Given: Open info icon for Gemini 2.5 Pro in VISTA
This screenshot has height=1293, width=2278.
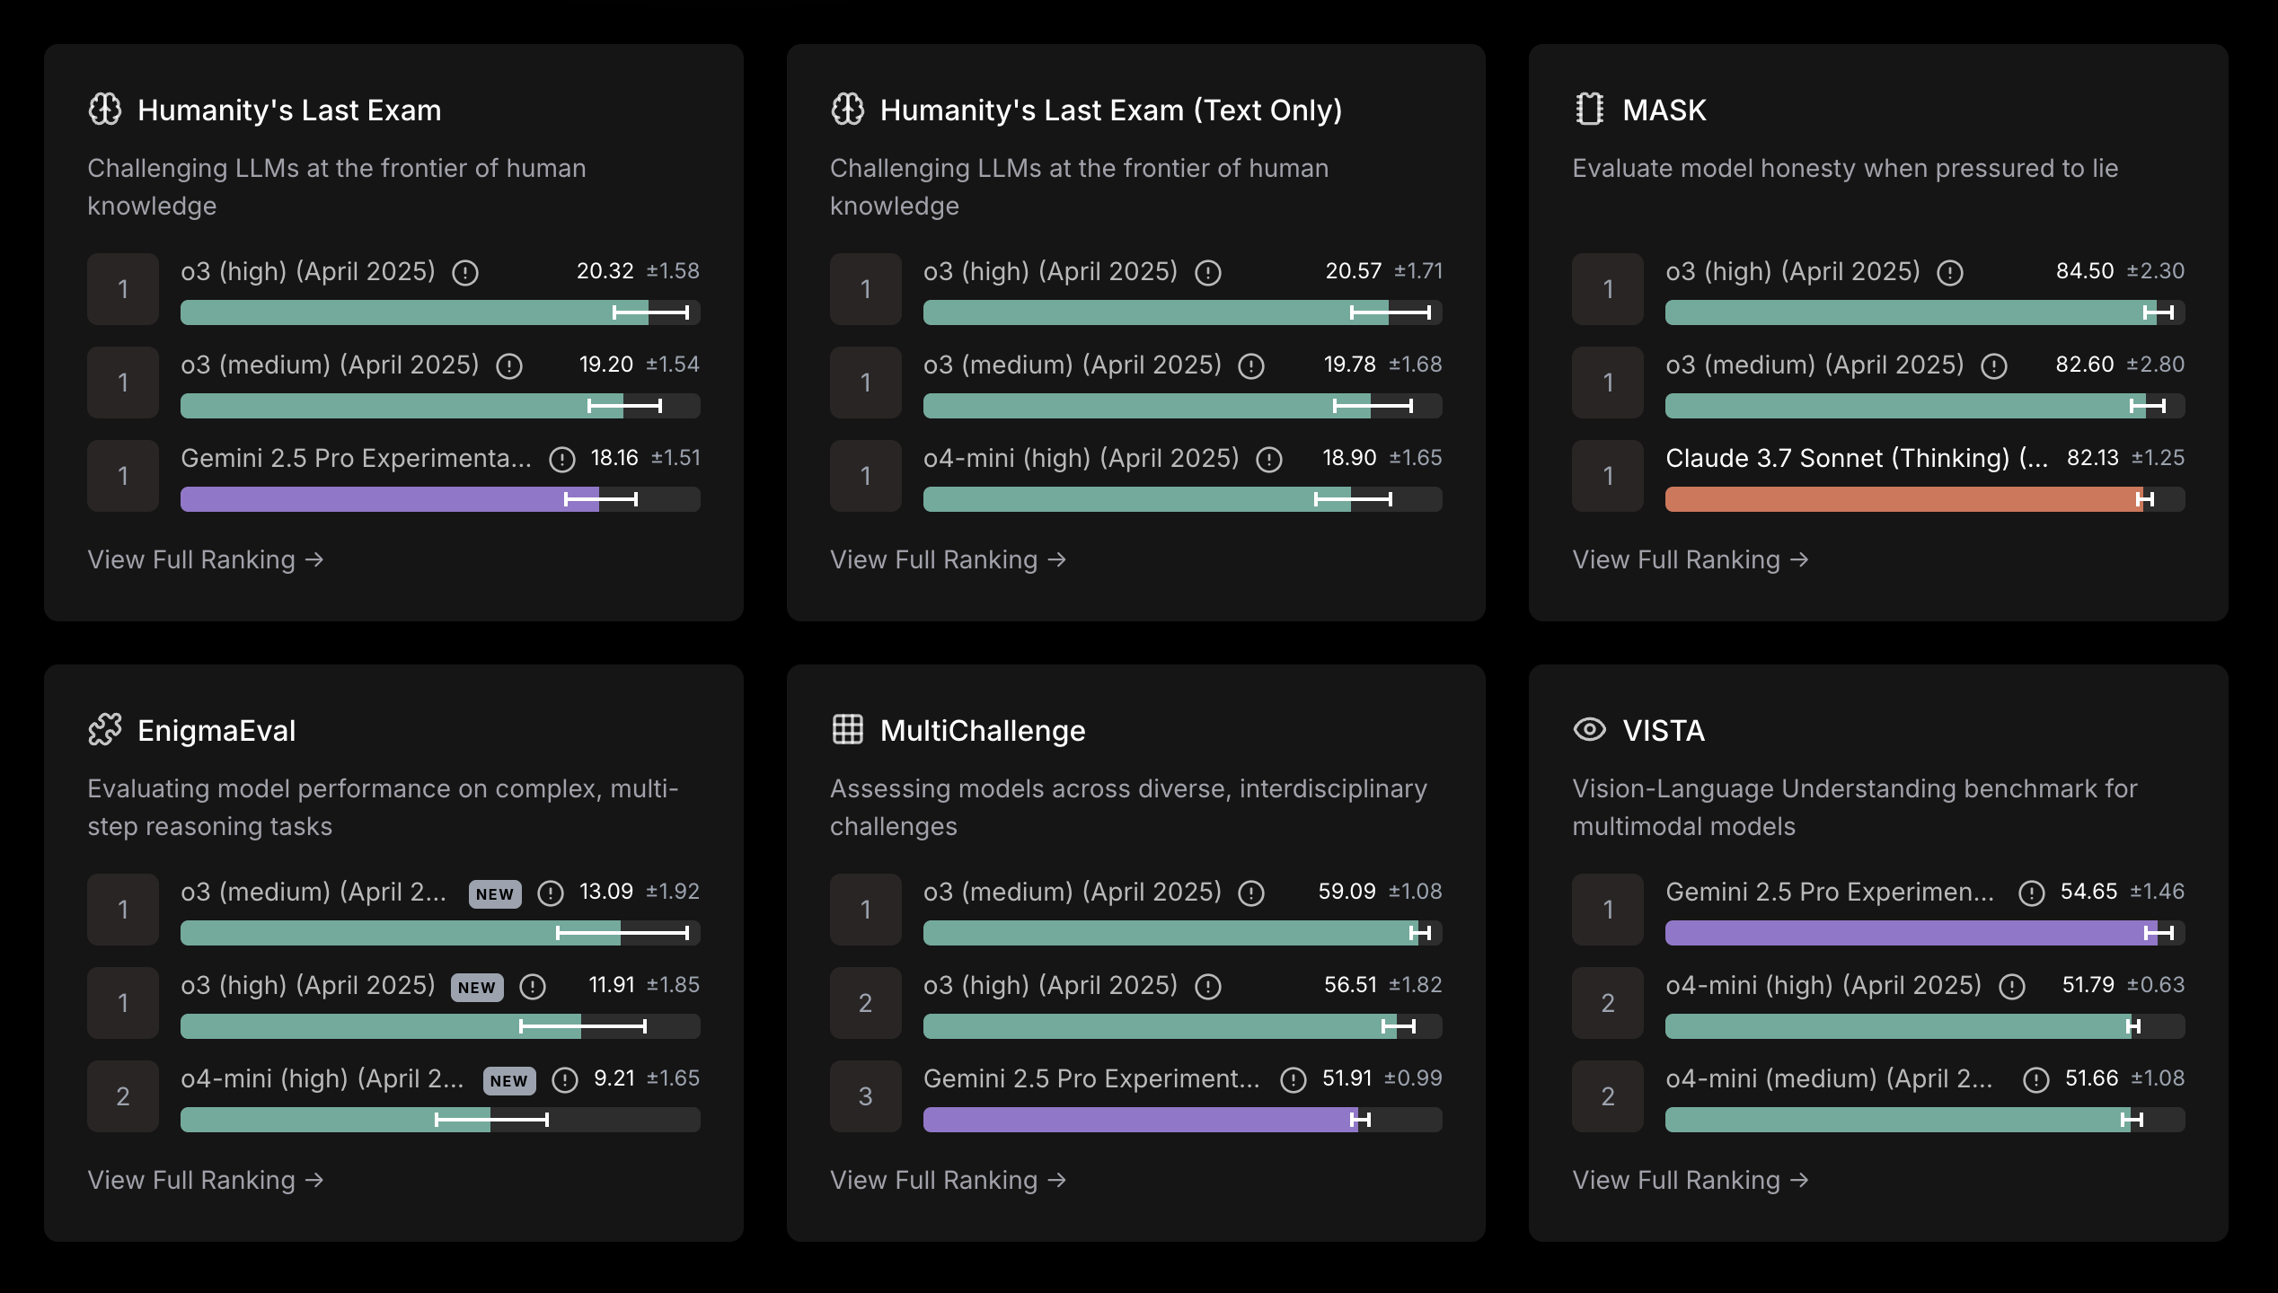Looking at the screenshot, I should (x=2032, y=893).
